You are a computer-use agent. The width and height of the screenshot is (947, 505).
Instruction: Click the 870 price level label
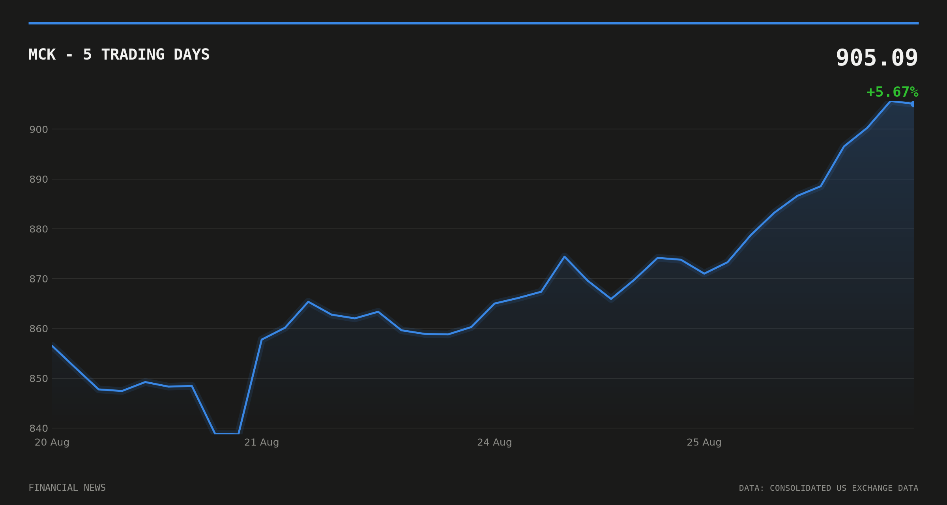[39, 279]
